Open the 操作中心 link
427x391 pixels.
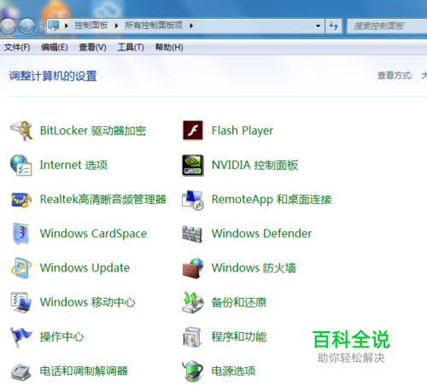[x=61, y=337]
